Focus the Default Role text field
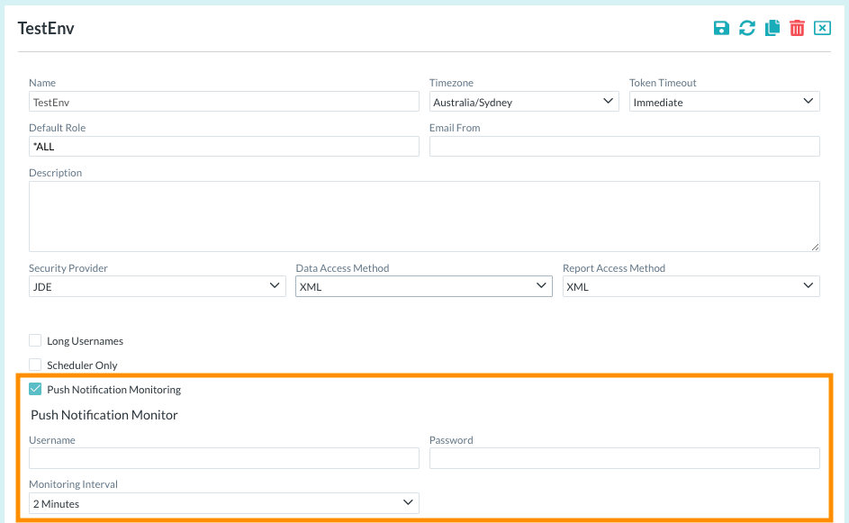Viewport: 849px width, 523px height. pos(223,146)
